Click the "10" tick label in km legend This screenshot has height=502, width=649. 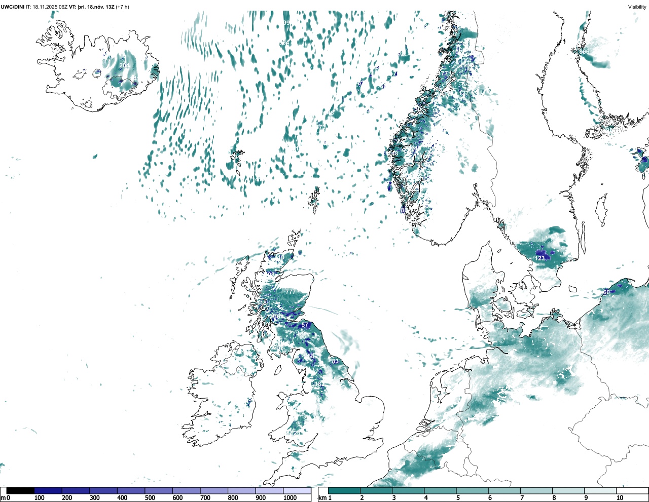click(x=620, y=498)
